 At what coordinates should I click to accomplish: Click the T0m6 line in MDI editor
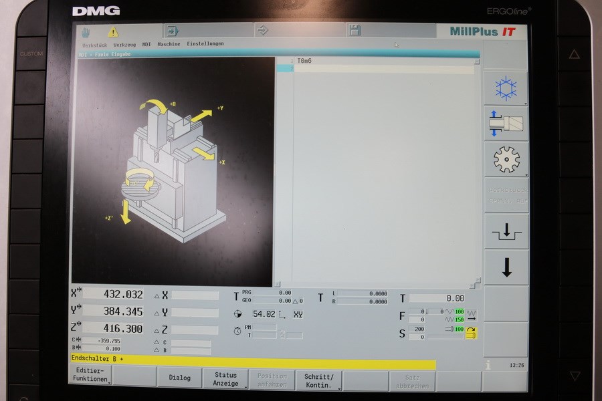coord(305,61)
